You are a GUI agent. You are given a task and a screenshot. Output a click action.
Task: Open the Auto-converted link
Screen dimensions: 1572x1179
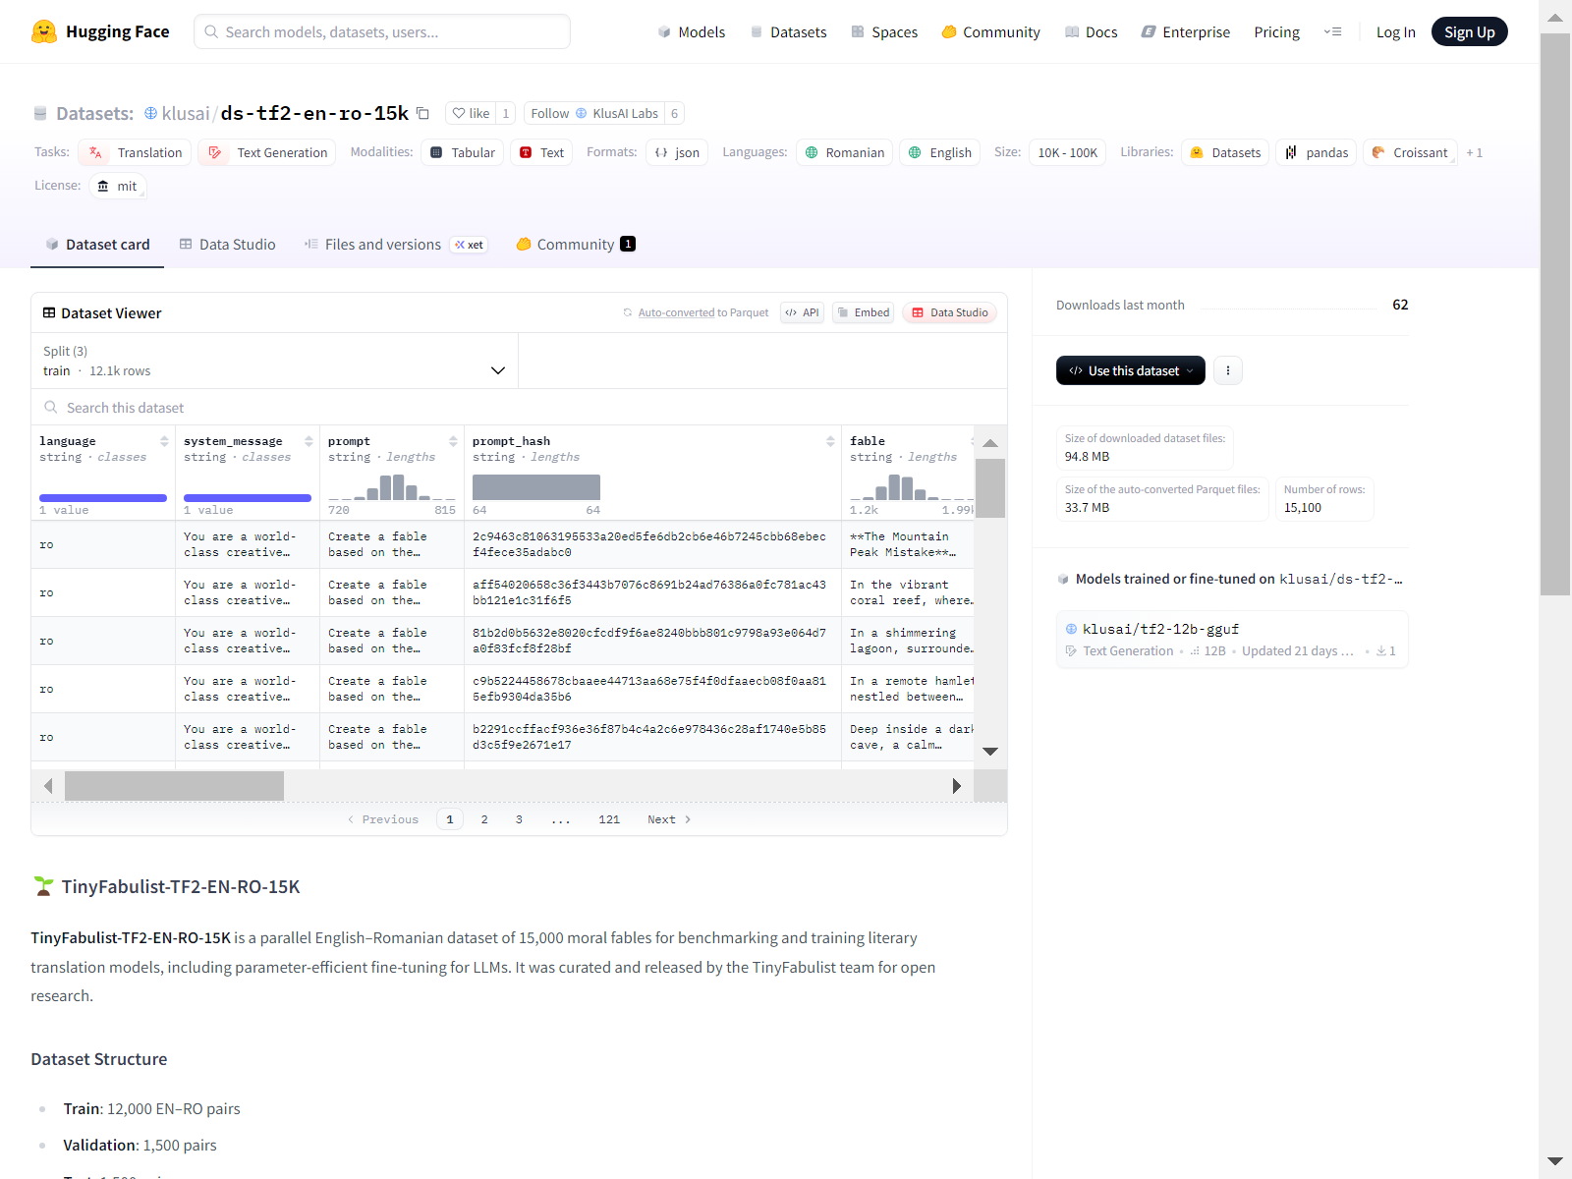pos(676,312)
